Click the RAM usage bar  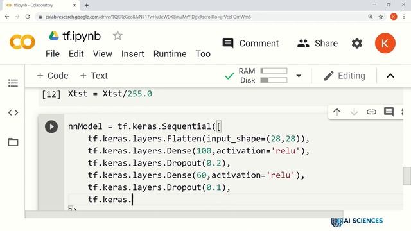coord(274,71)
